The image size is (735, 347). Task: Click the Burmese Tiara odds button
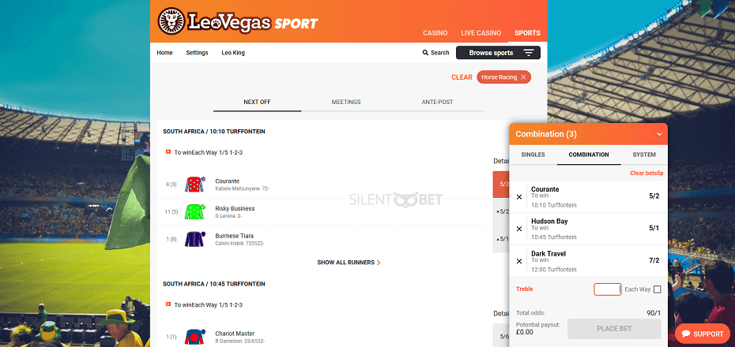point(501,239)
